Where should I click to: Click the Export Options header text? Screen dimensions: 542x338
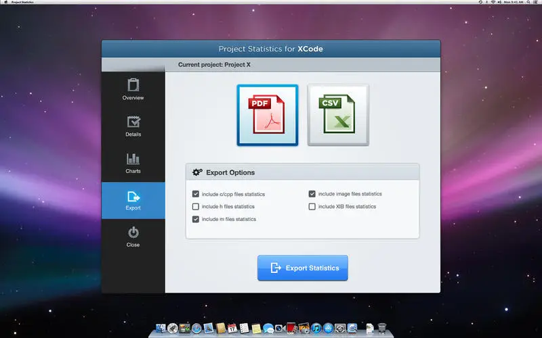[230, 172]
